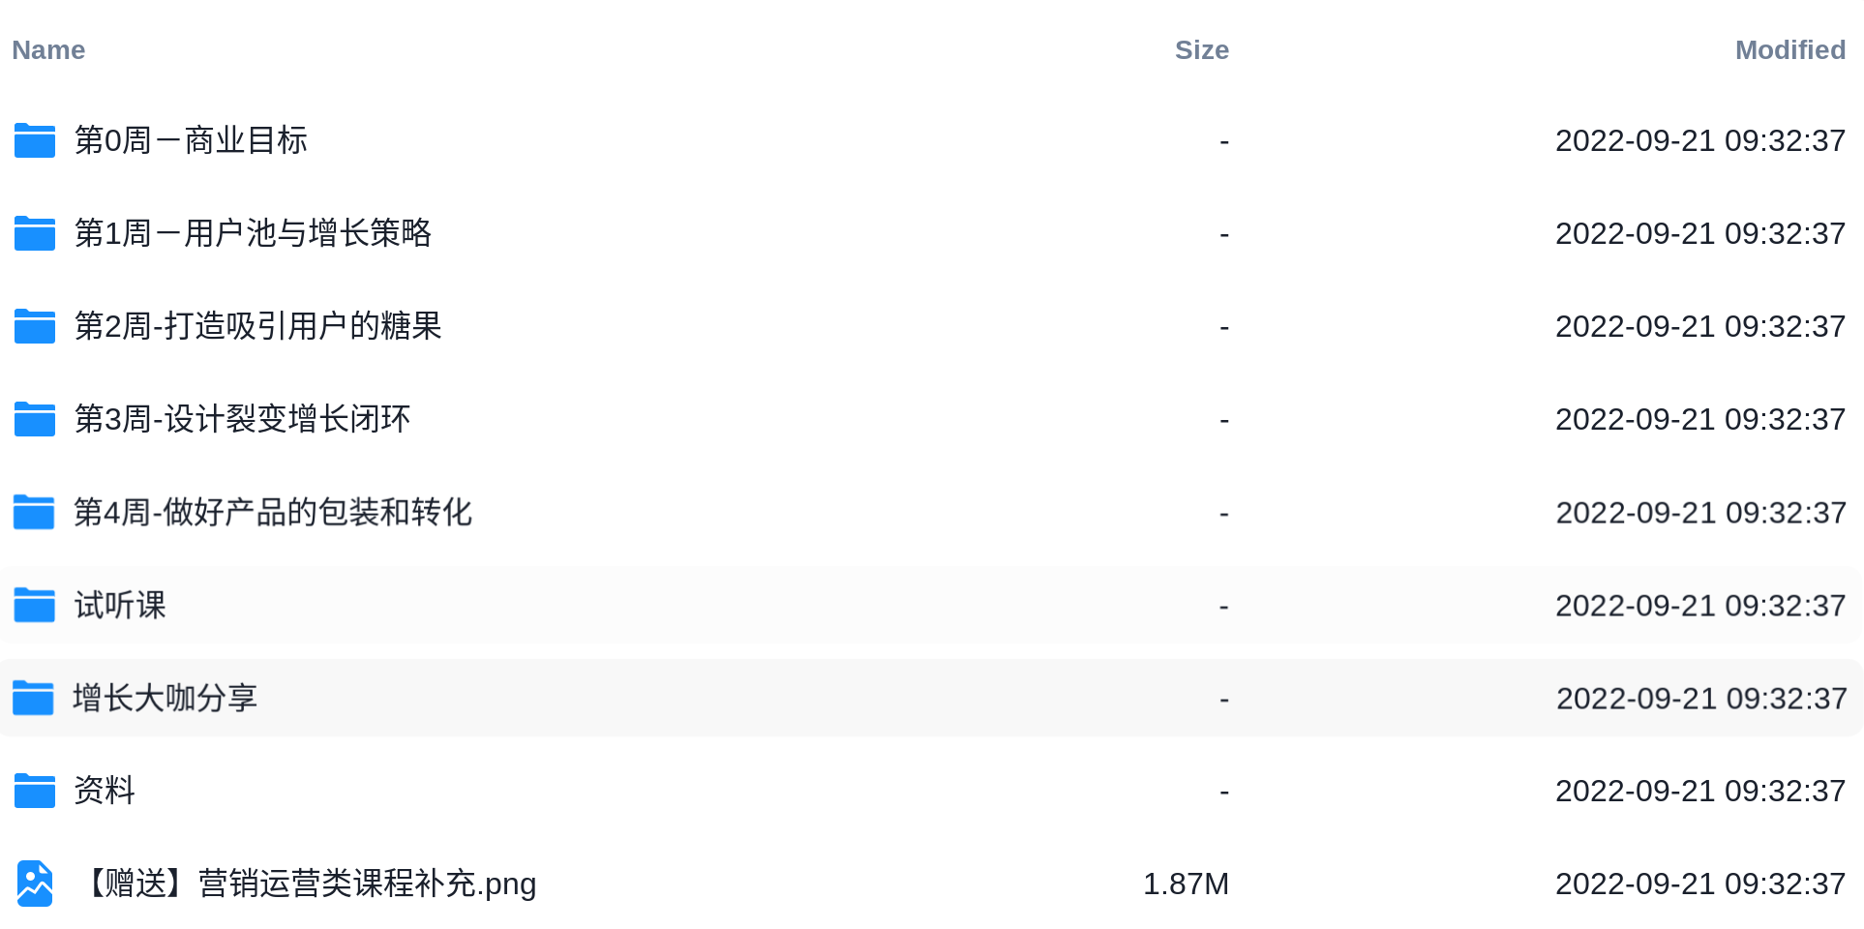
Task: Open the 增长大咖分享 folder name
Action: (165, 698)
